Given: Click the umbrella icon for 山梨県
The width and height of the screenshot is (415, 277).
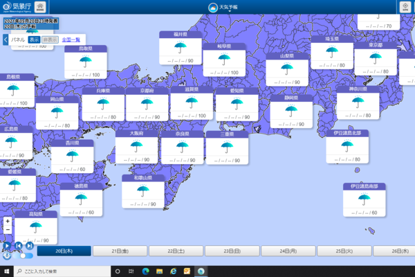Looking at the screenshot, I should coord(287,69).
